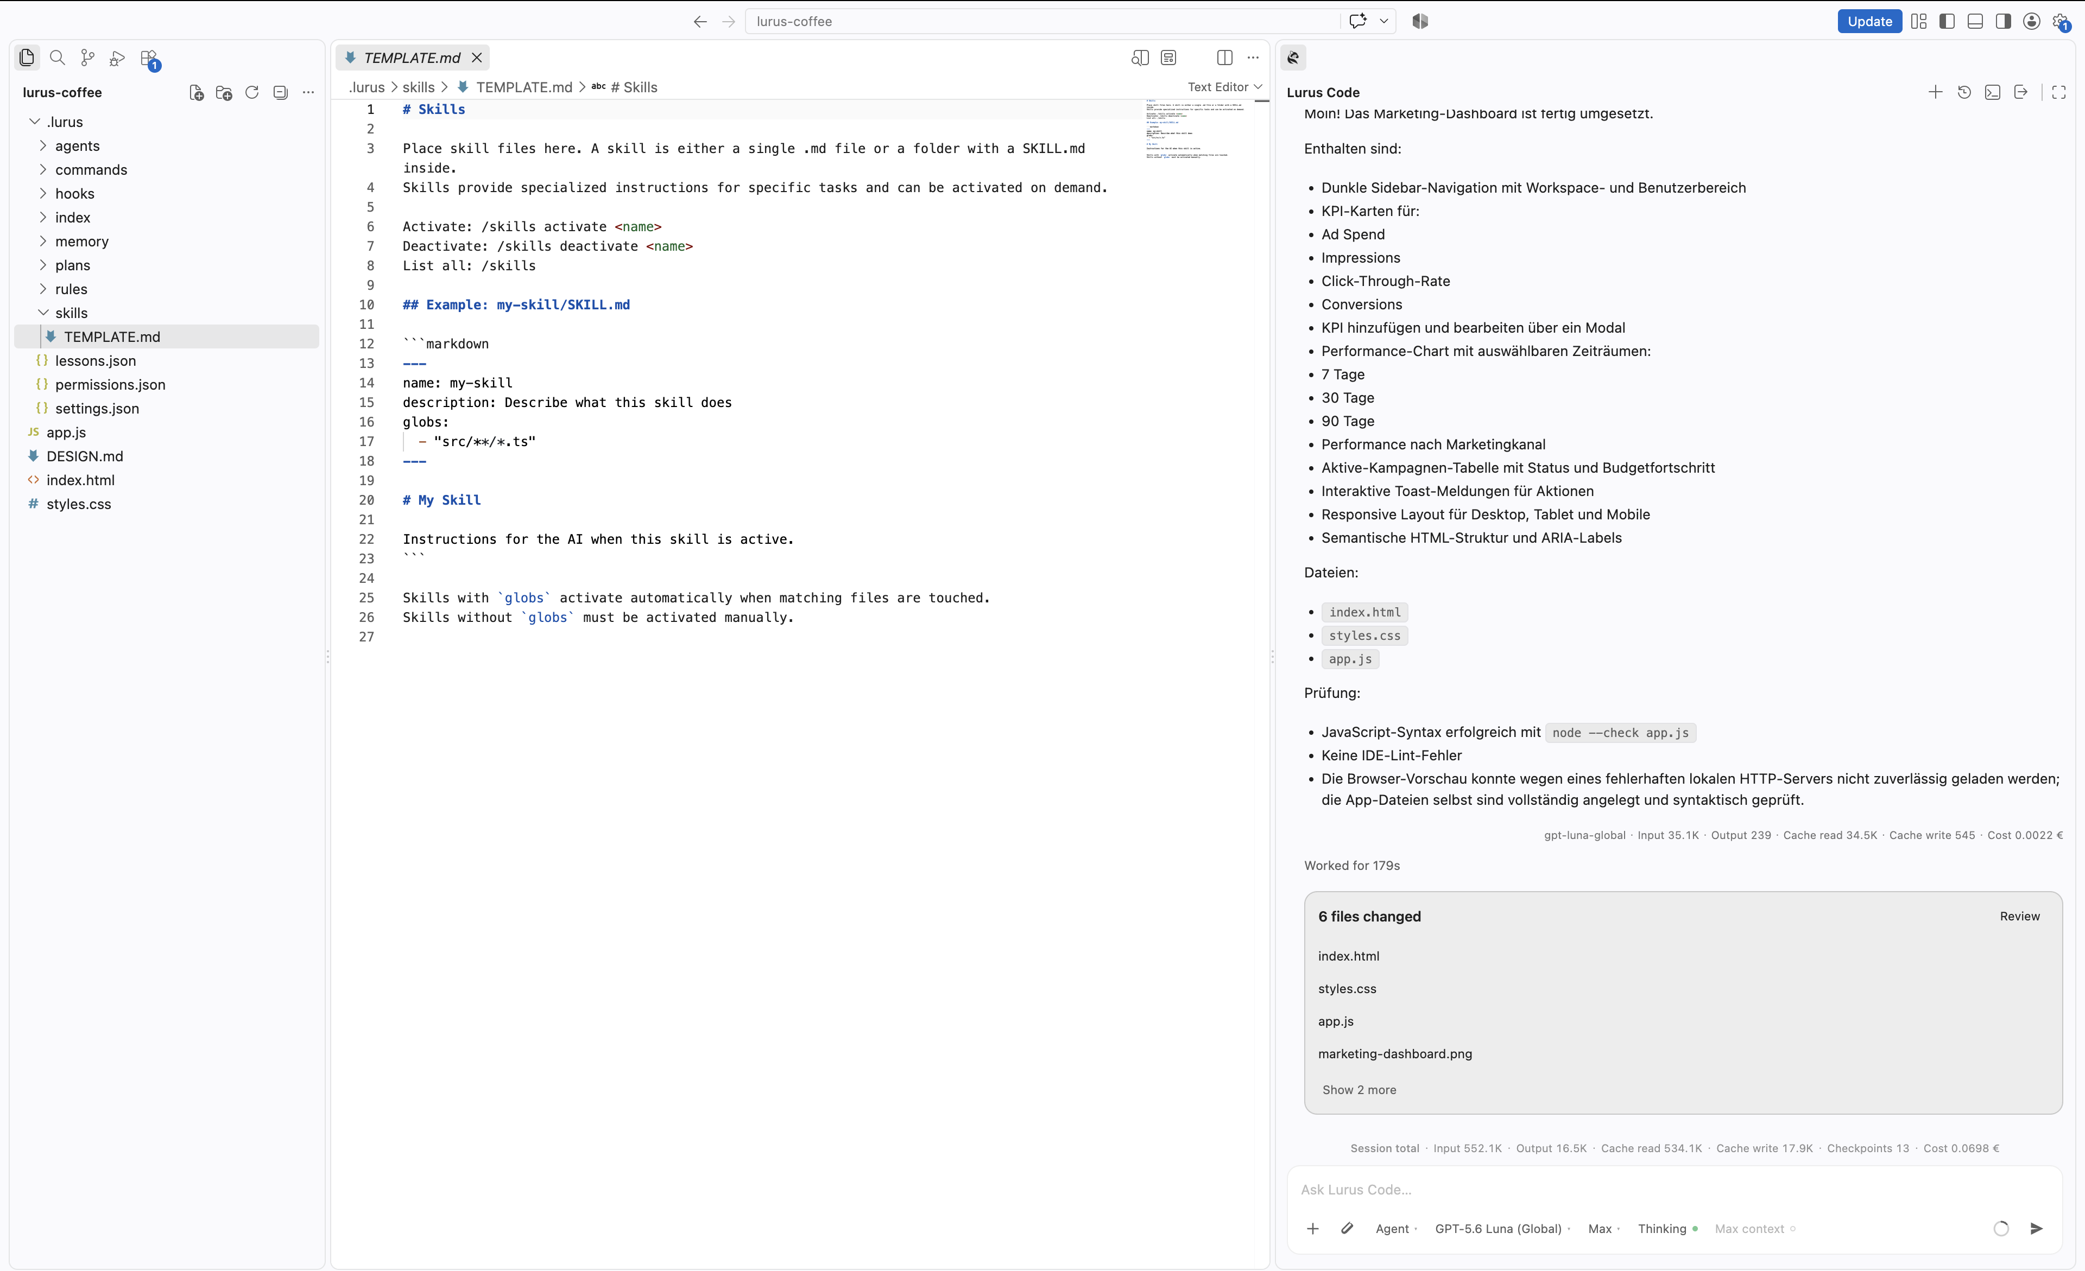Viewport: 2085px width, 1271px height.
Task: Open the Explorer view in the activity bar
Action: 27,58
